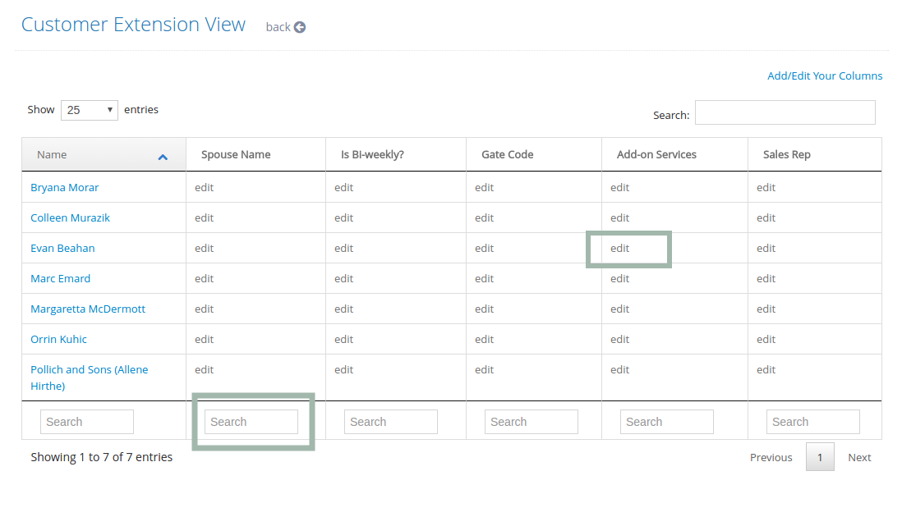Edit Gate Code for Pollich and Sons
902x517 pixels.
(x=484, y=370)
